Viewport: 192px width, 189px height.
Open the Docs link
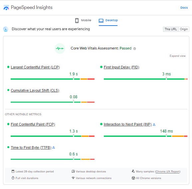coord(184,8)
